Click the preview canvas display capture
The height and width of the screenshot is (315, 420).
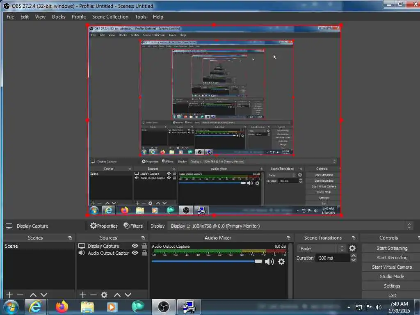[x=214, y=120]
